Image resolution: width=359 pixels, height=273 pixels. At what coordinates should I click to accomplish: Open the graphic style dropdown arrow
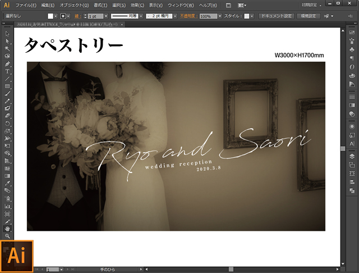(252, 16)
